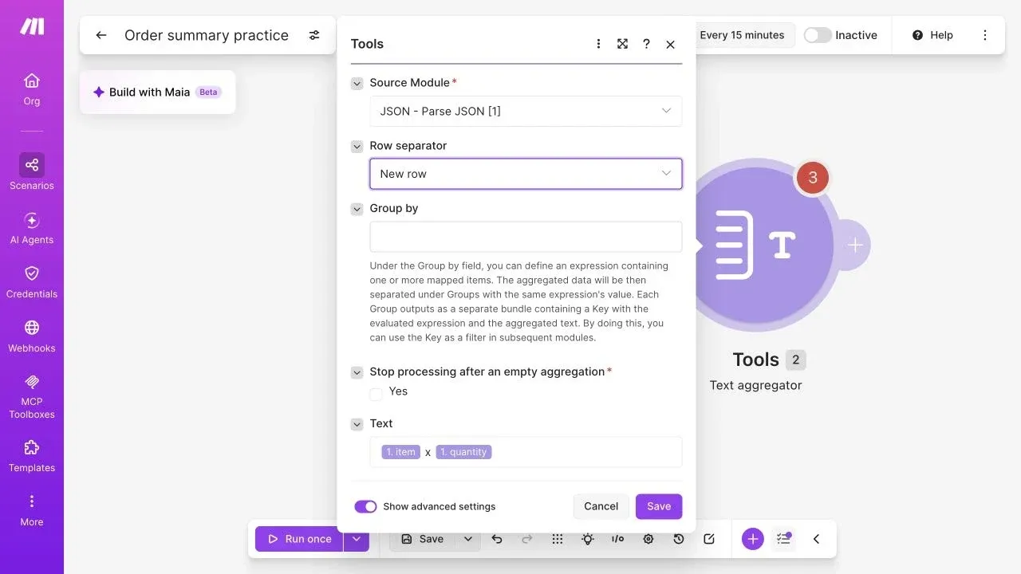
Task: Open Build with Maia
Action: (157, 92)
